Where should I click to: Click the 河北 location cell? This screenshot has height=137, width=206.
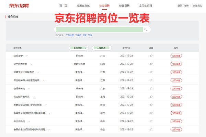point(102,105)
